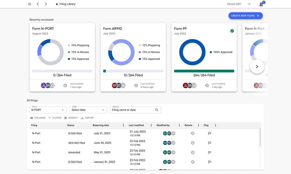This screenshot has width=291, height=174.
Task: Open the Tenant UAT dropdown
Action: 239,4
